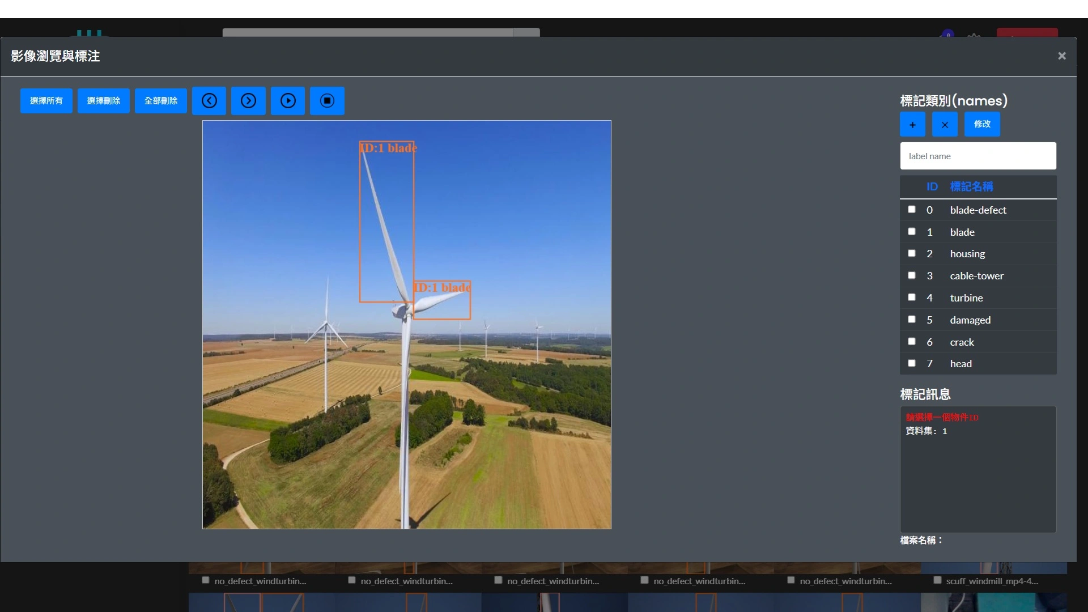Toggle the cable-tower label checkbox

point(912,275)
